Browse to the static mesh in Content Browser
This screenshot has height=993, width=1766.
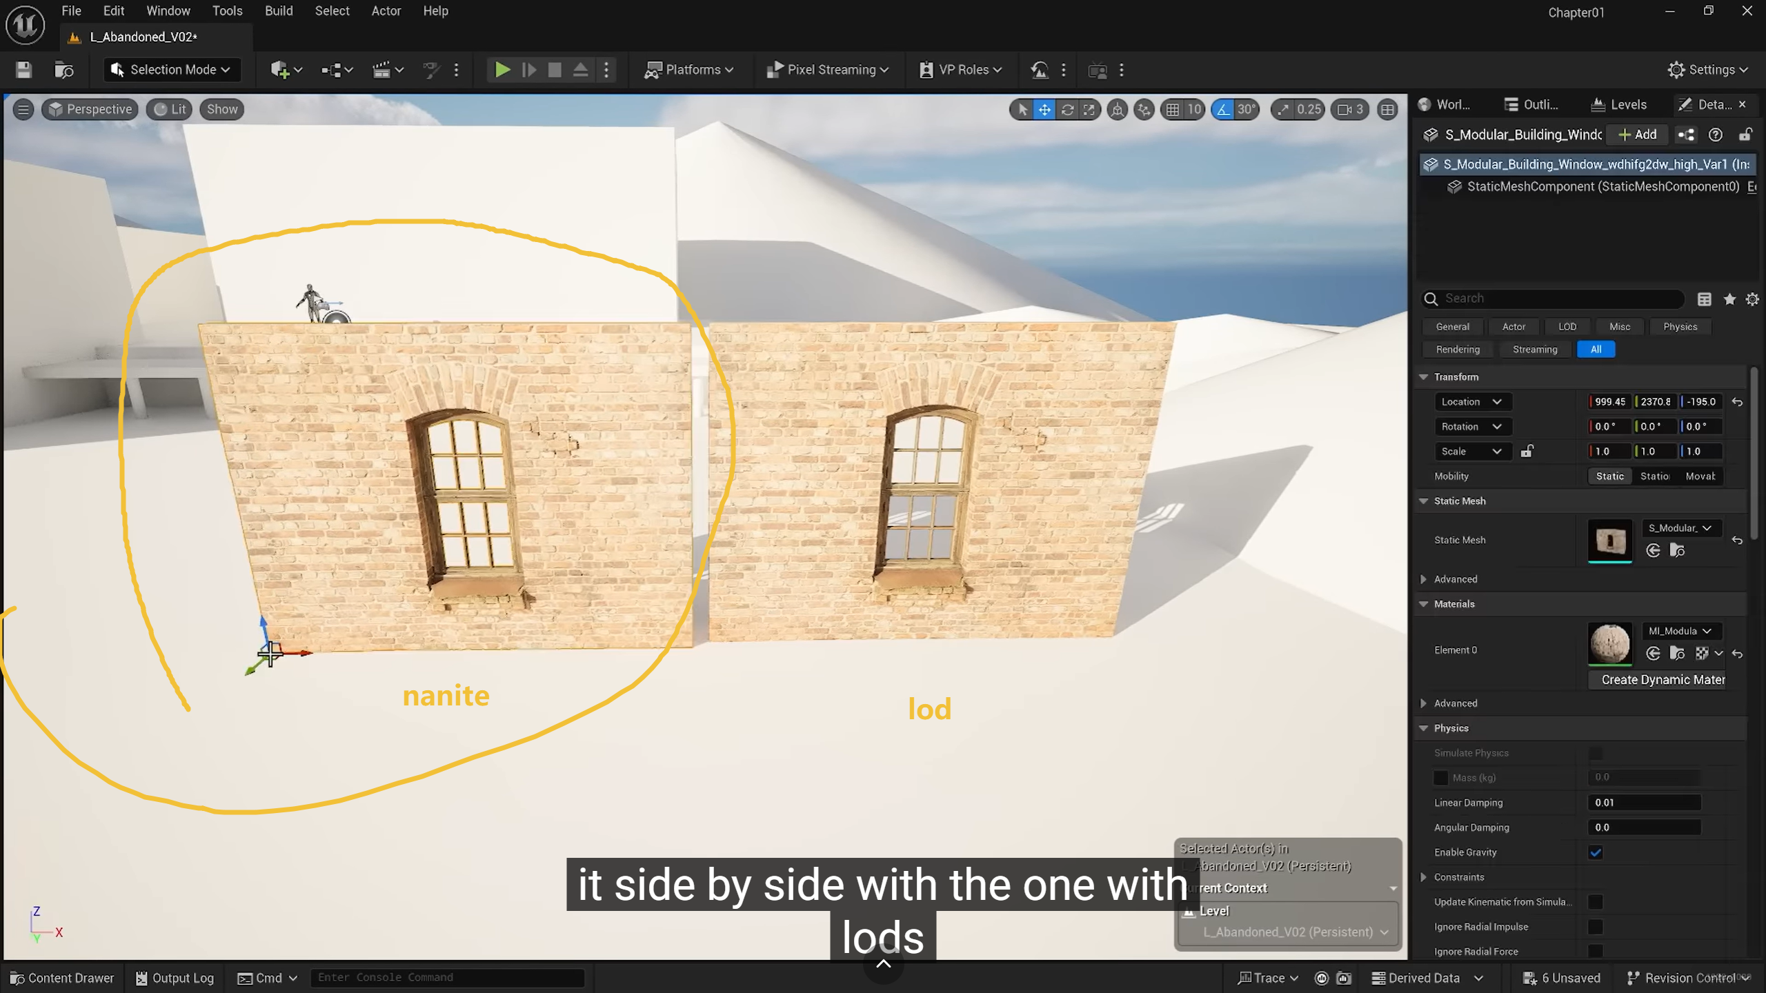click(x=1677, y=550)
